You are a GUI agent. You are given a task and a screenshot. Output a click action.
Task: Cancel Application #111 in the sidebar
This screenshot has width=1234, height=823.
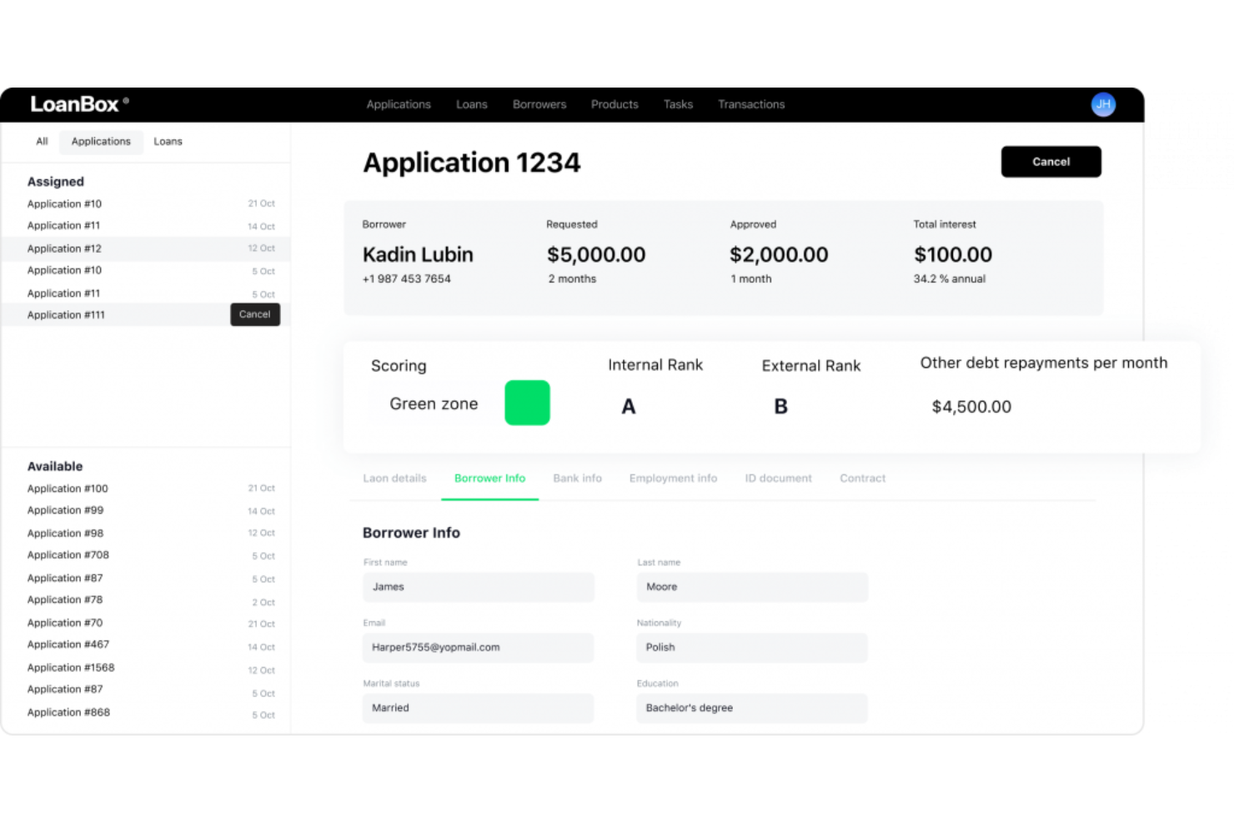coord(254,314)
